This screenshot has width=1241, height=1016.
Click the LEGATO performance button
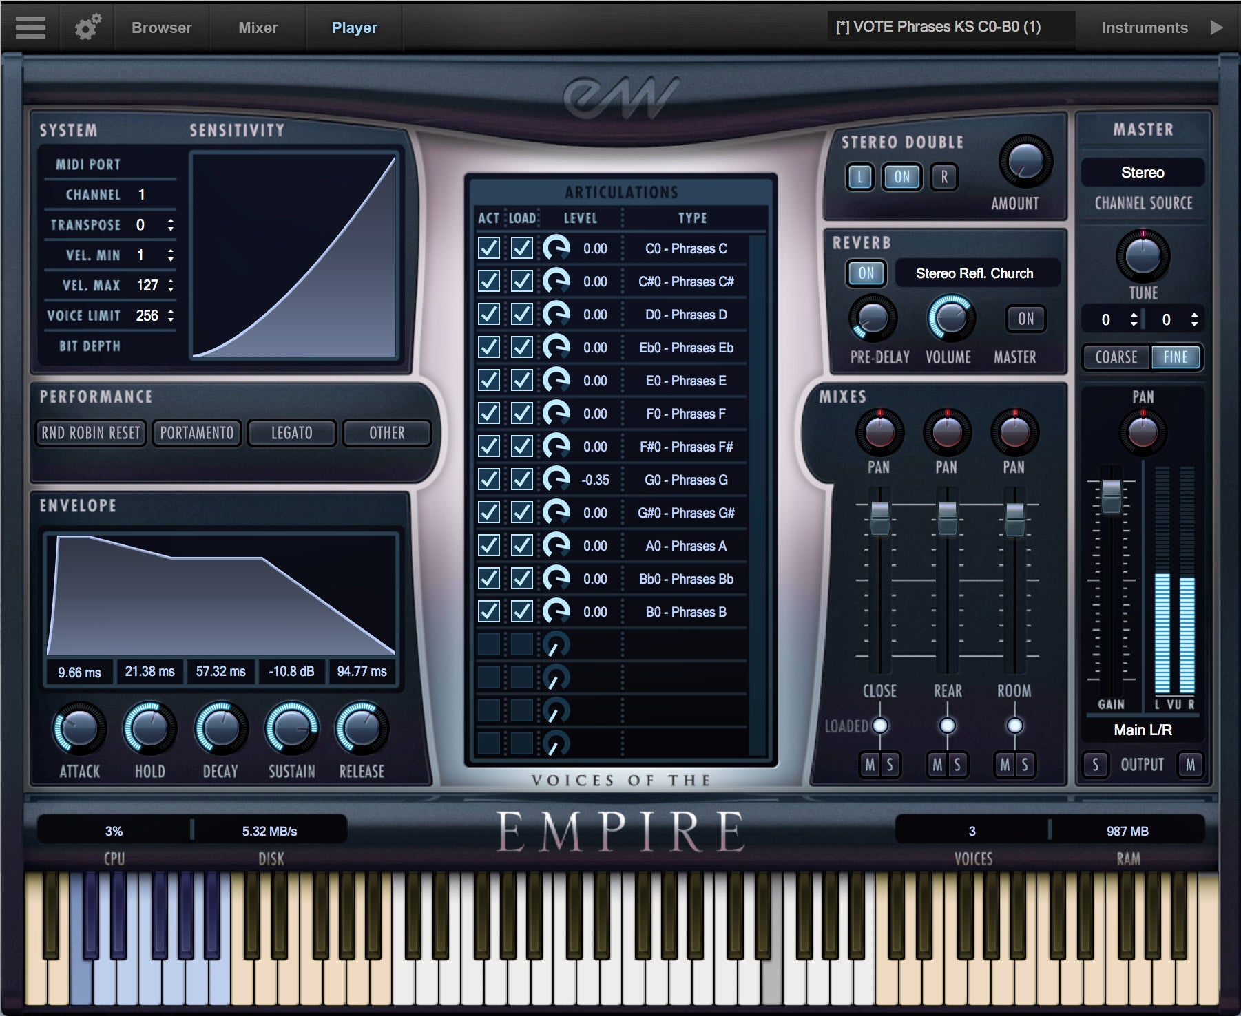pos(291,433)
